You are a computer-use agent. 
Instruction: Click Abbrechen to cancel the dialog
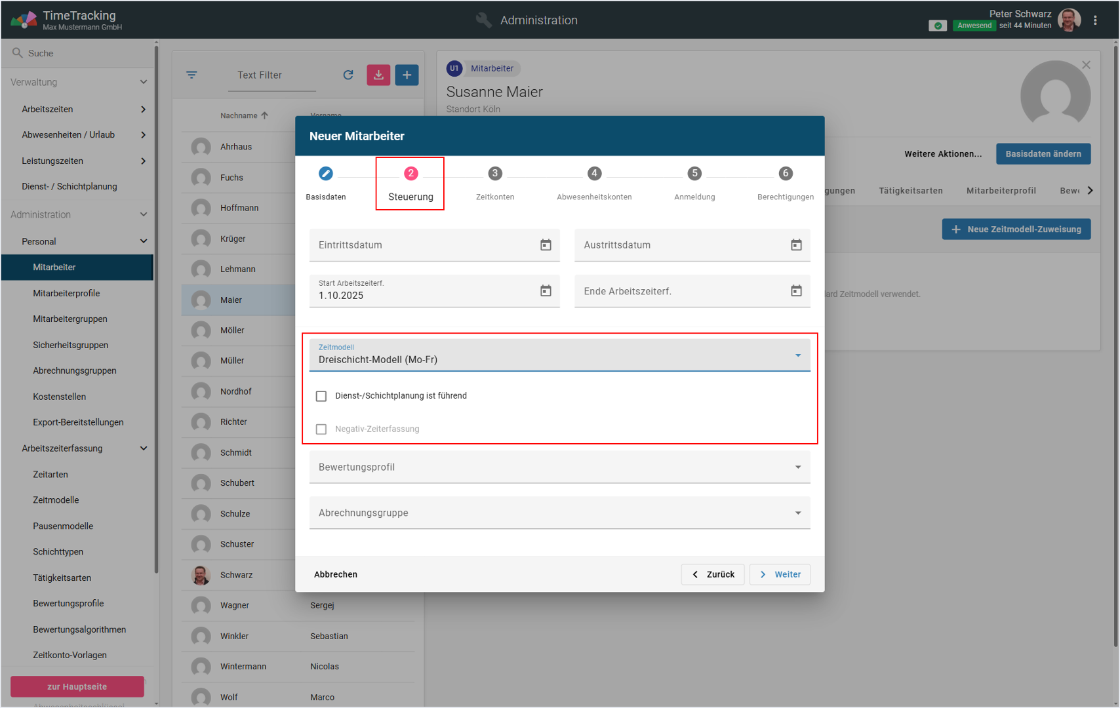tap(336, 574)
